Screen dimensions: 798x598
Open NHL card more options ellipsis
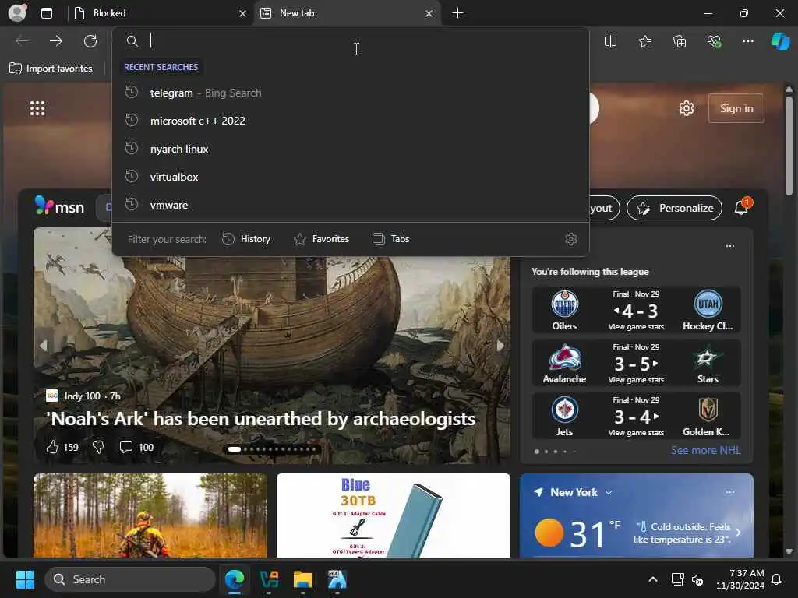pos(729,246)
